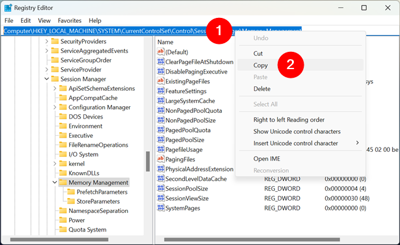Click the NonPagedPoolQuota DWORD icon

click(160, 110)
